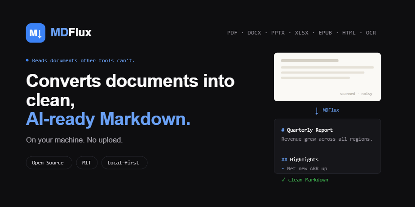
Task: Click the XLSX format label
Action: pos(302,33)
